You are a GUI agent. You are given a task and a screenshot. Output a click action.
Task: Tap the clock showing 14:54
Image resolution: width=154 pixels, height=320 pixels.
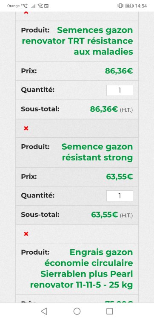coord(141,6)
